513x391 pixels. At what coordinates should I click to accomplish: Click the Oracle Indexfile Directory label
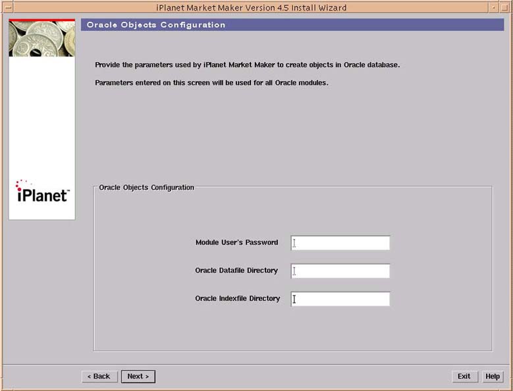coord(238,299)
